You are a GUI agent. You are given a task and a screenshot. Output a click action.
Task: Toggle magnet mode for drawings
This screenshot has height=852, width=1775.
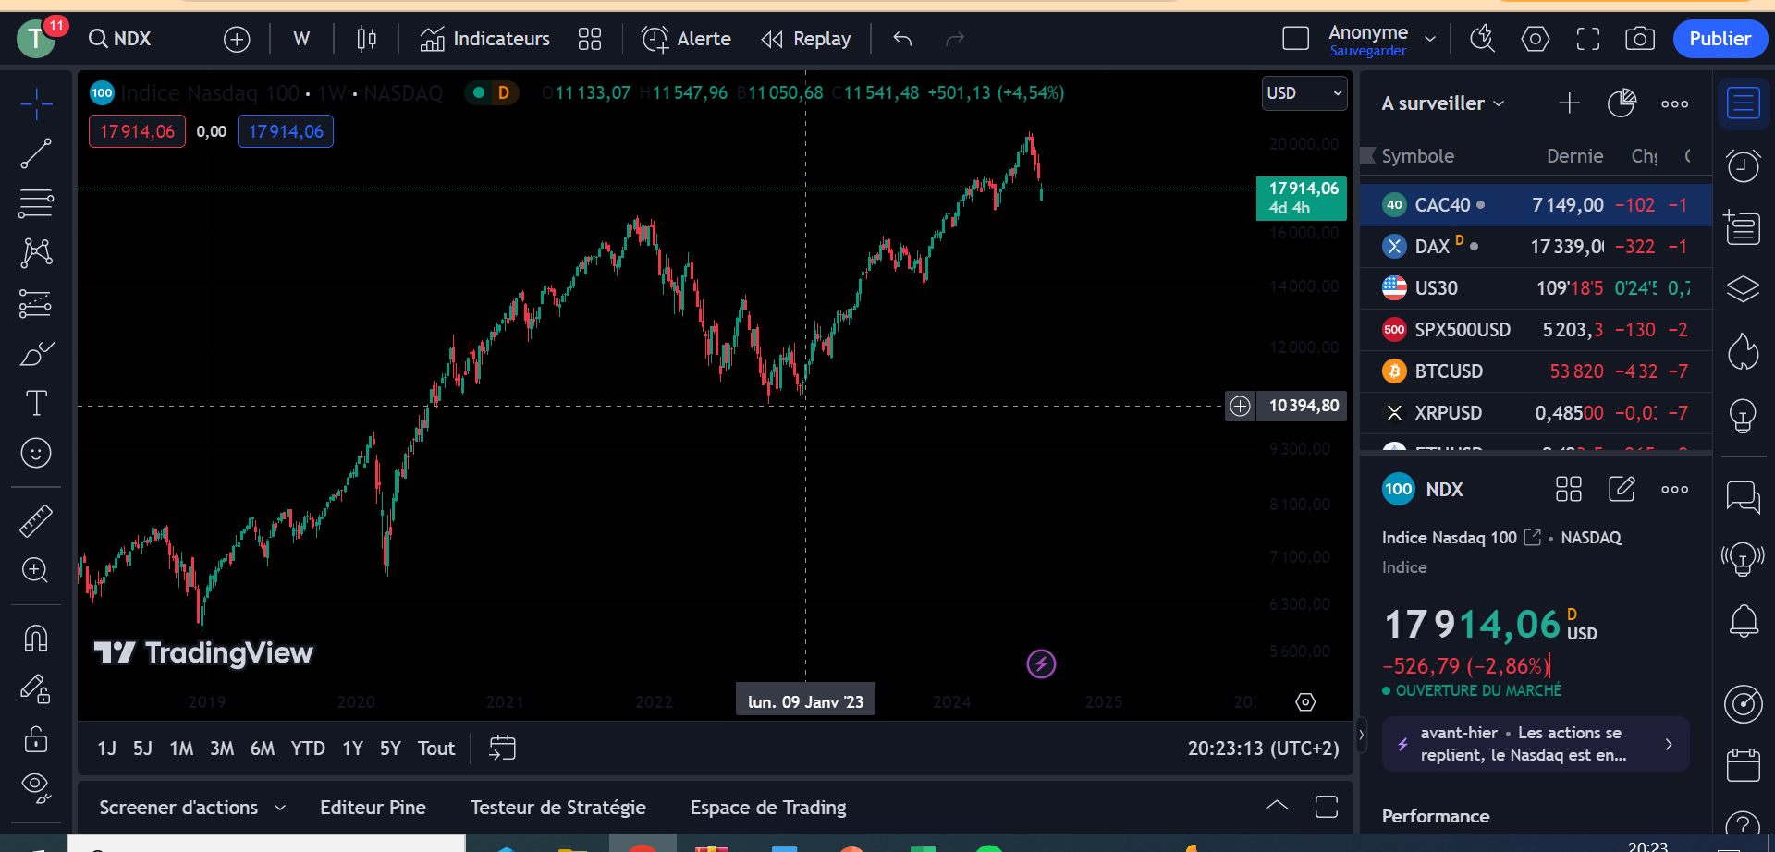(36, 639)
